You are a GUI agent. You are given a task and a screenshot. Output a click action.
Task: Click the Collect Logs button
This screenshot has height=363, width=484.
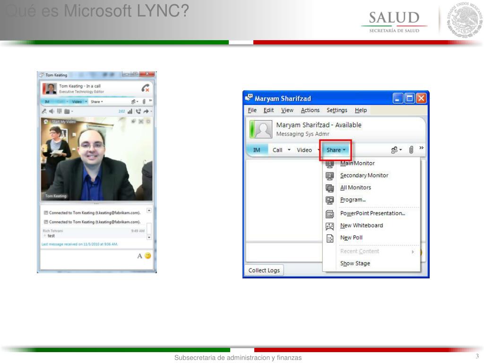264,270
